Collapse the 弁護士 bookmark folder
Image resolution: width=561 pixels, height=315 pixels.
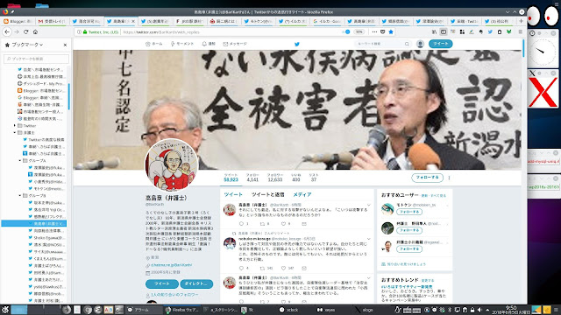[x=15, y=132]
